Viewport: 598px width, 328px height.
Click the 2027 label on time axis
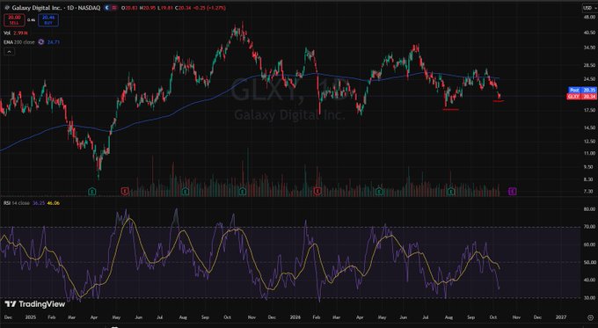click(x=561, y=317)
